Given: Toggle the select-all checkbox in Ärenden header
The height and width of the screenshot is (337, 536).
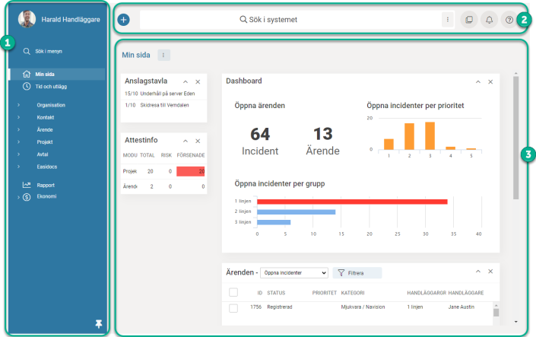Looking at the screenshot, I should (x=233, y=292).
